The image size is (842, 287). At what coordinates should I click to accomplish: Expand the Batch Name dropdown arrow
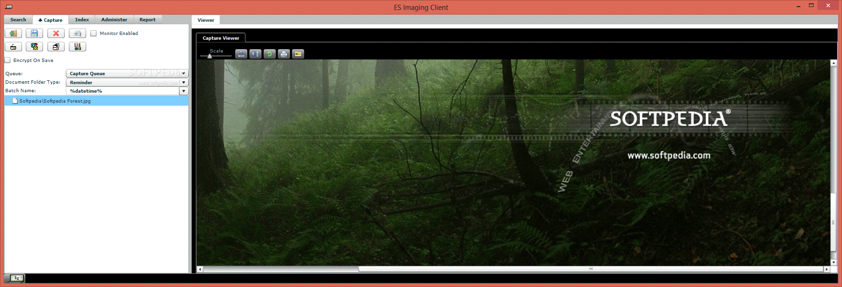coord(184,91)
